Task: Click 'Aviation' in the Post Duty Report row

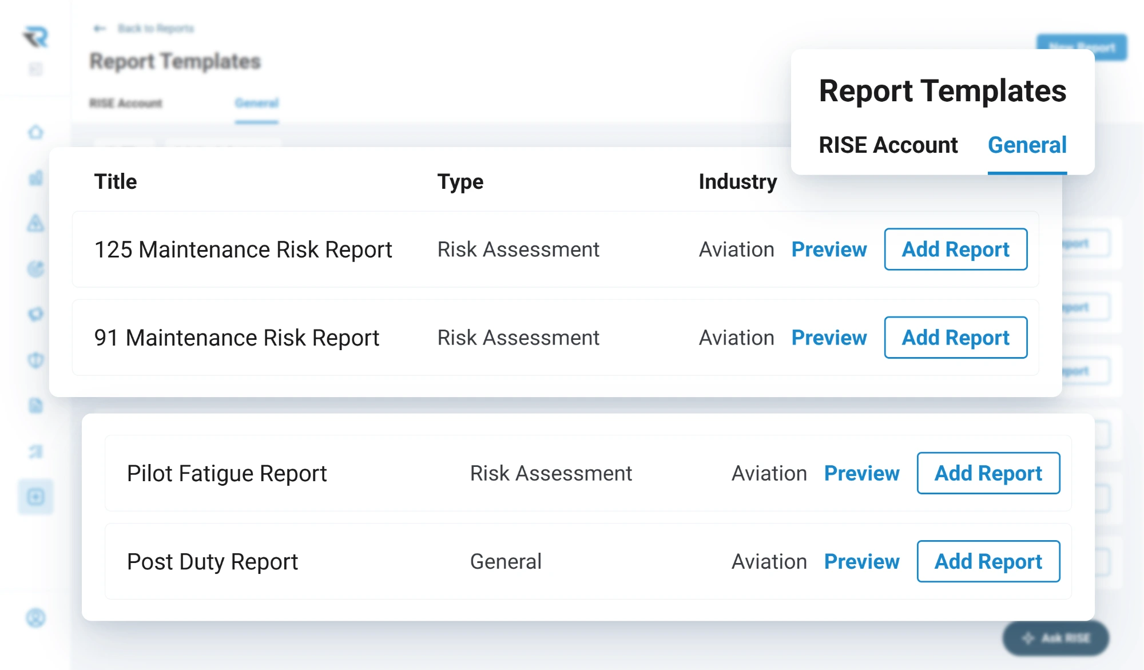Action: click(x=769, y=561)
